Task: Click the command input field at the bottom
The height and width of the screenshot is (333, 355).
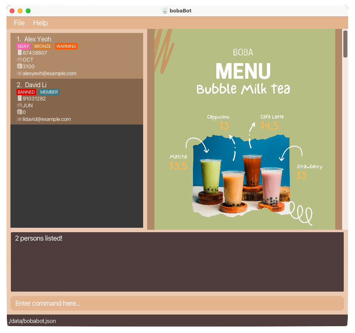Action: (x=177, y=303)
